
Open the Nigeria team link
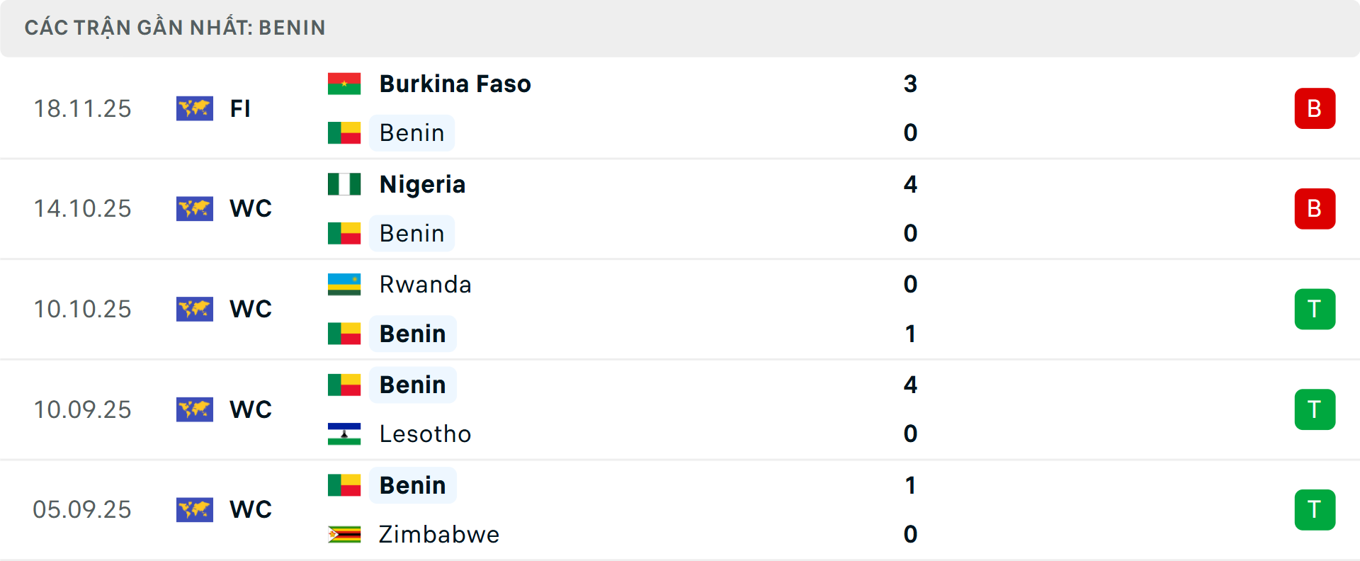pos(422,184)
